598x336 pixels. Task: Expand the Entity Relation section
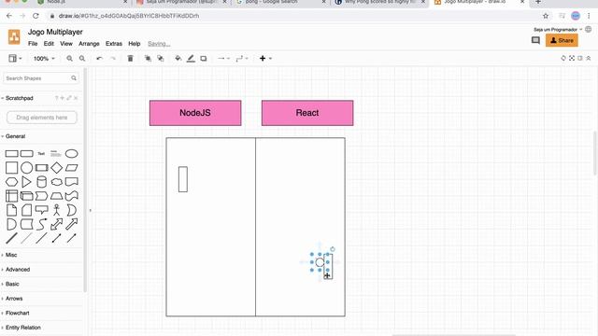[21, 328]
